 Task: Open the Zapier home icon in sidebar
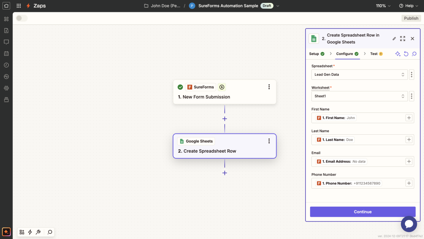click(6, 5)
